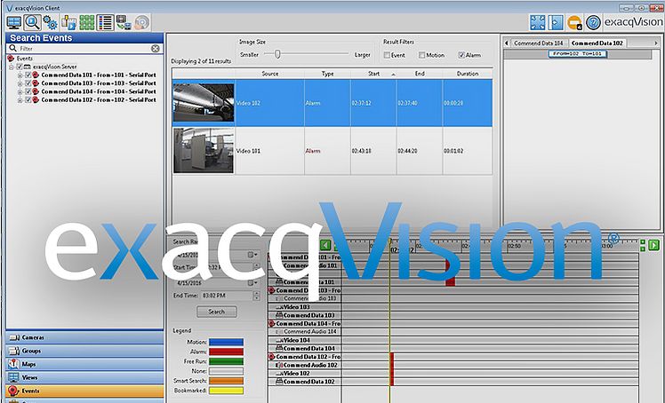665x403 pixels.
Task: Open the end date calendar dropdown
Action: pyautogui.click(x=252, y=283)
